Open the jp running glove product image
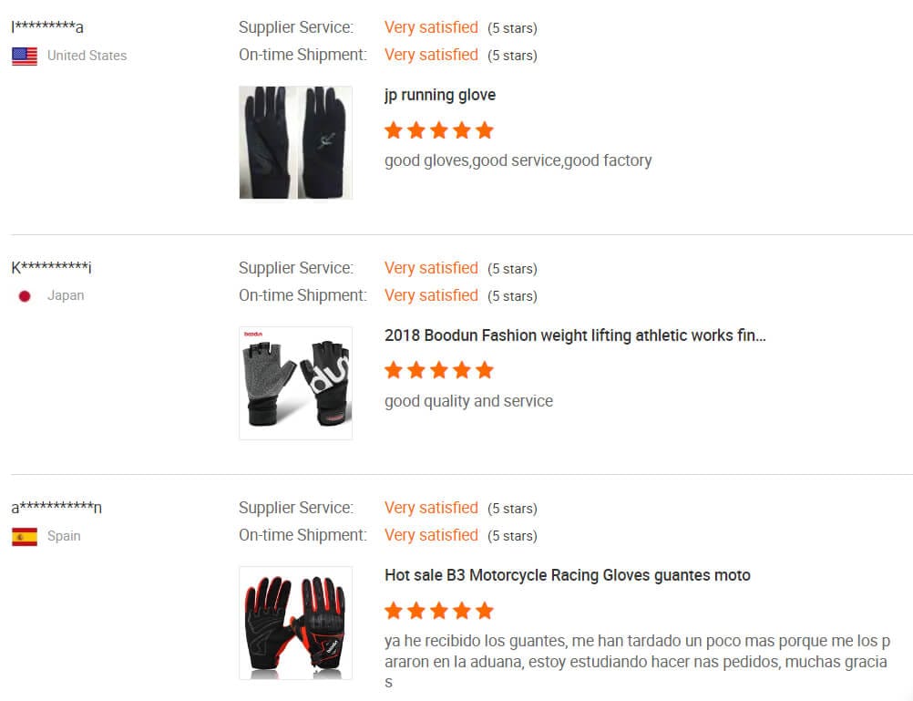Viewport: 913px width, 701px height. pos(296,143)
